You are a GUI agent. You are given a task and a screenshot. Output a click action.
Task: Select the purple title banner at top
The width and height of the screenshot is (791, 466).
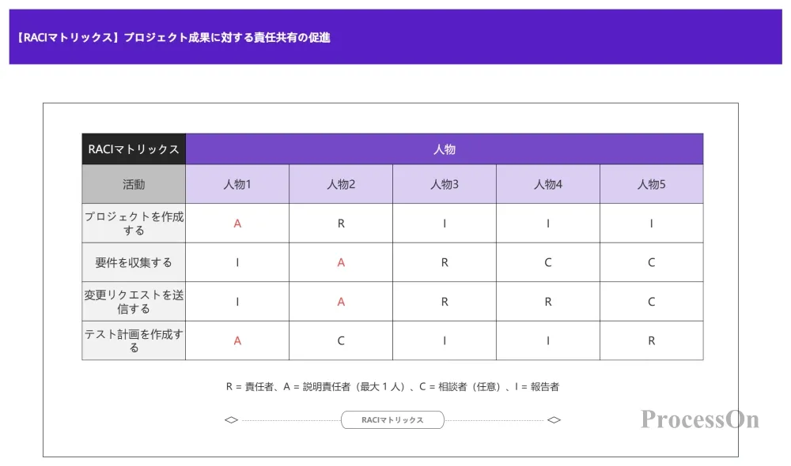(x=395, y=37)
